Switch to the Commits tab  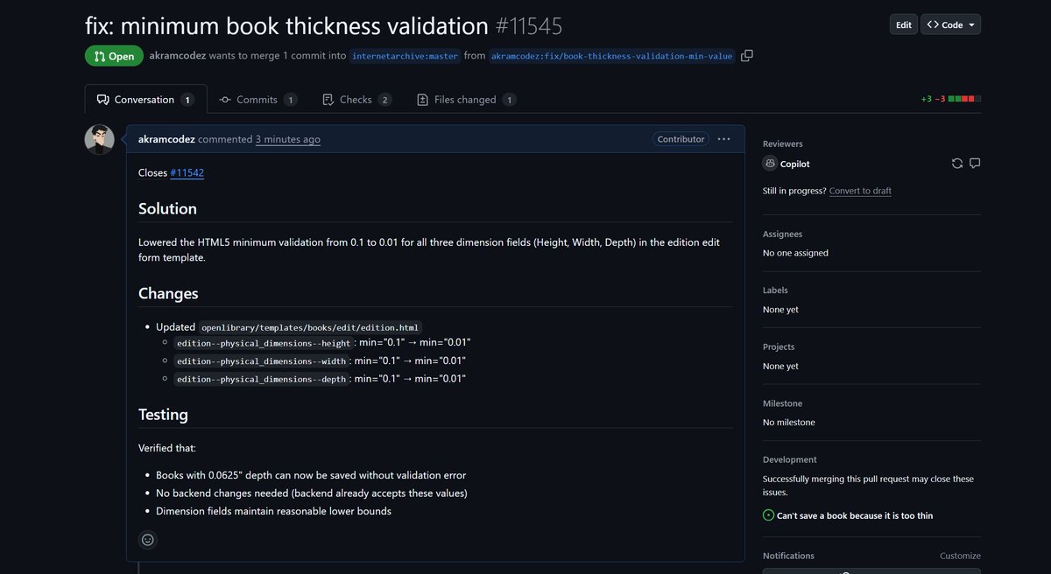[x=257, y=100]
